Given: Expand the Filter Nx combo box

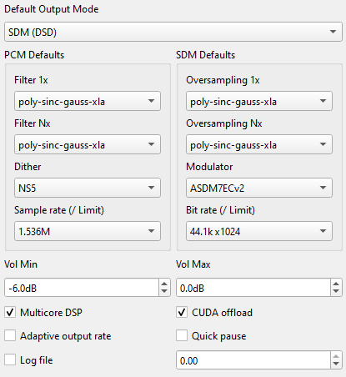Looking at the screenshot, I should click(88, 144).
